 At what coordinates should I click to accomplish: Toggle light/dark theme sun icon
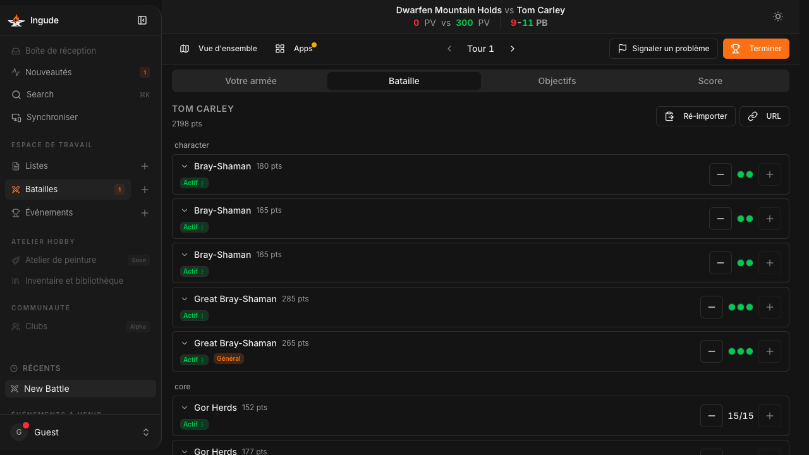point(778,16)
